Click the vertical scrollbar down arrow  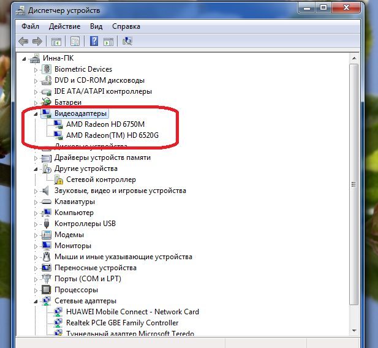coord(355,330)
